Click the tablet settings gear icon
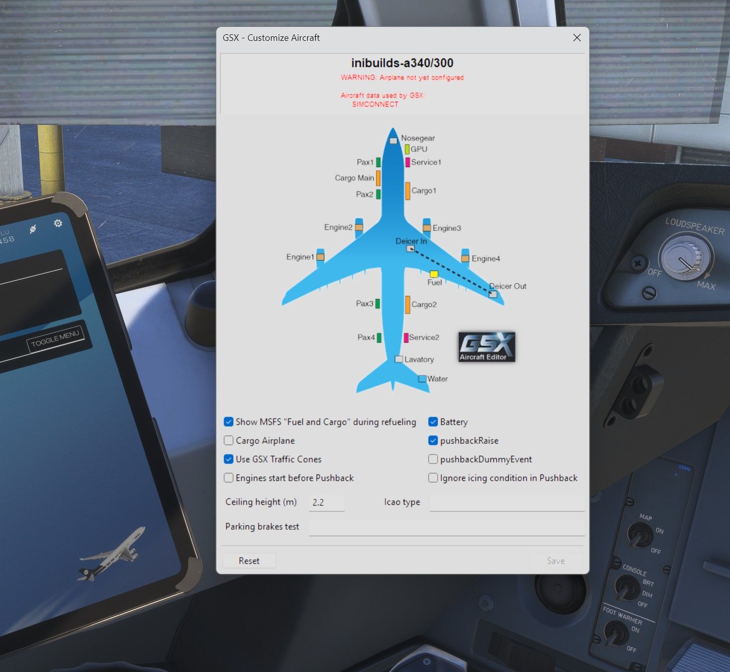The height and width of the screenshot is (672, 730). point(58,223)
